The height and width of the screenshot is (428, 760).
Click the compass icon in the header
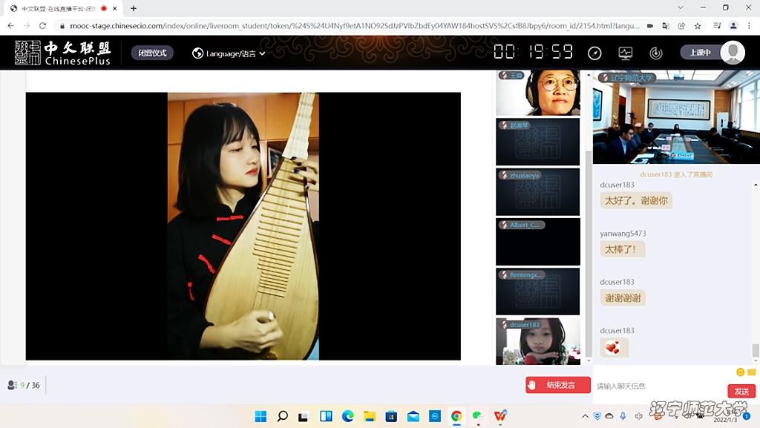pos(594,53)
